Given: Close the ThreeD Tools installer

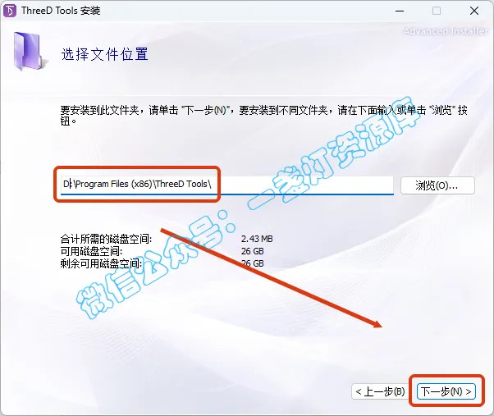Looking at the screenshot, I should point(473,11).
